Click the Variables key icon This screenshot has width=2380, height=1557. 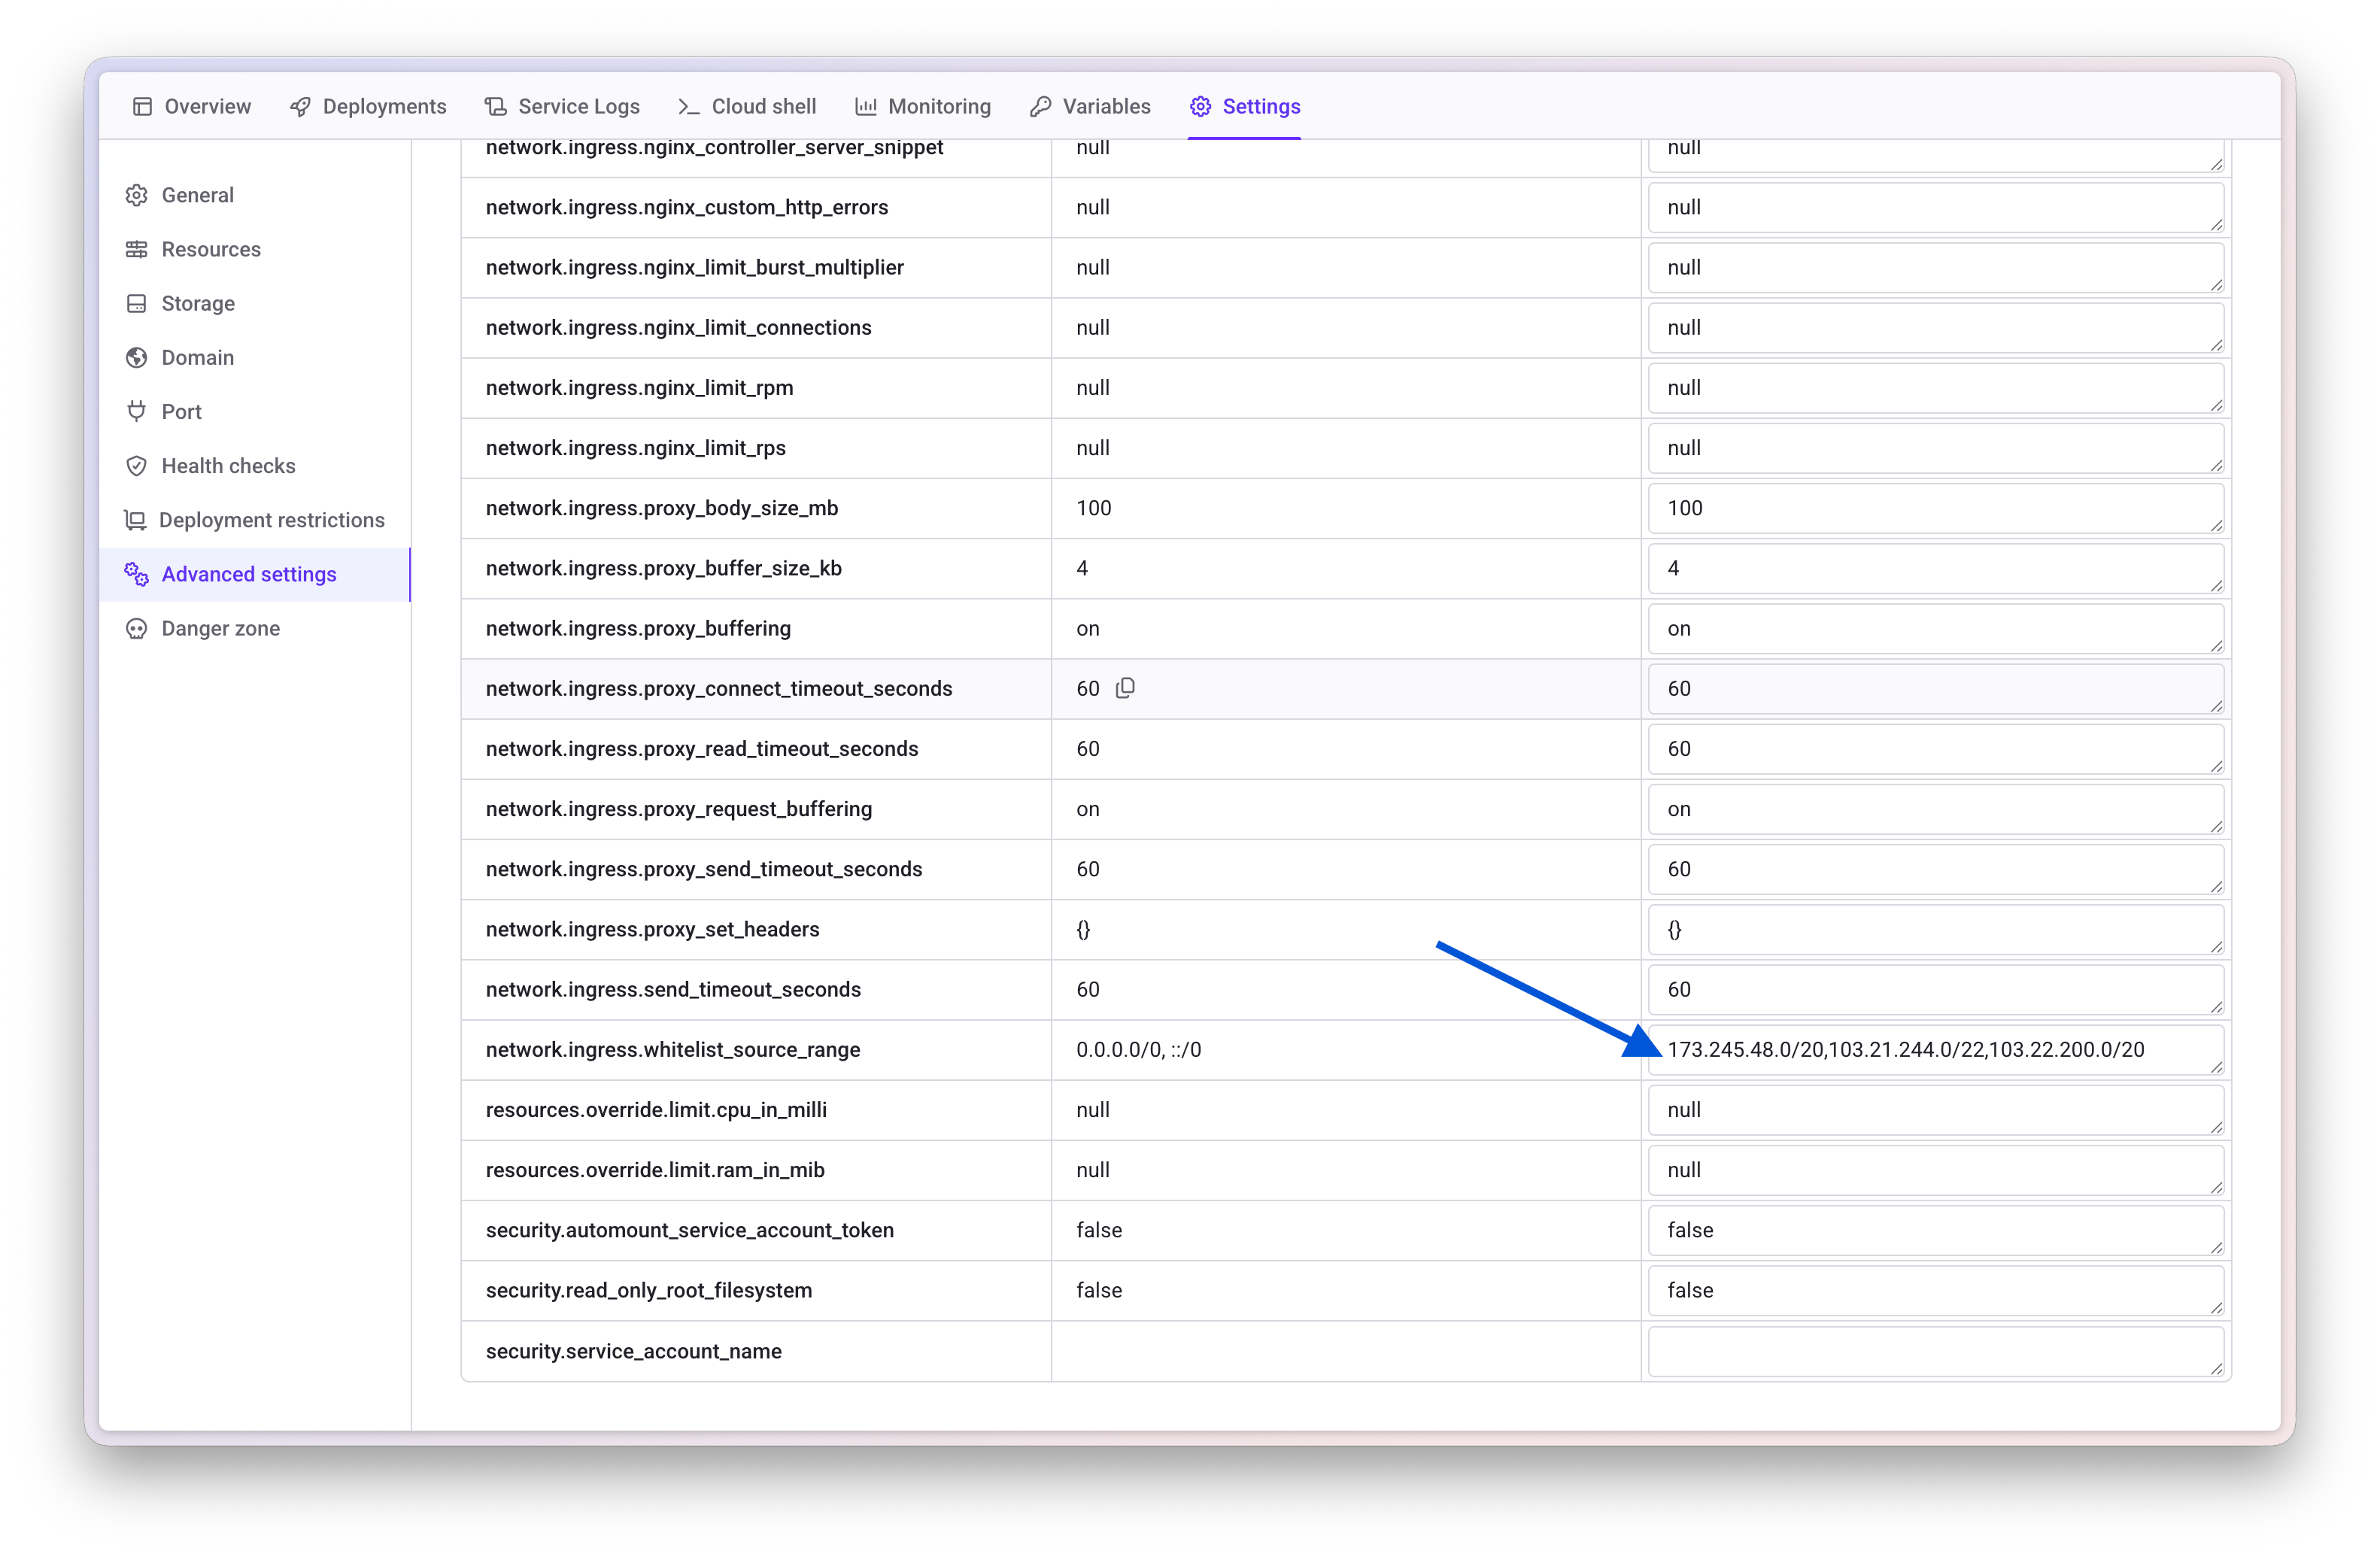[1041, 106]
